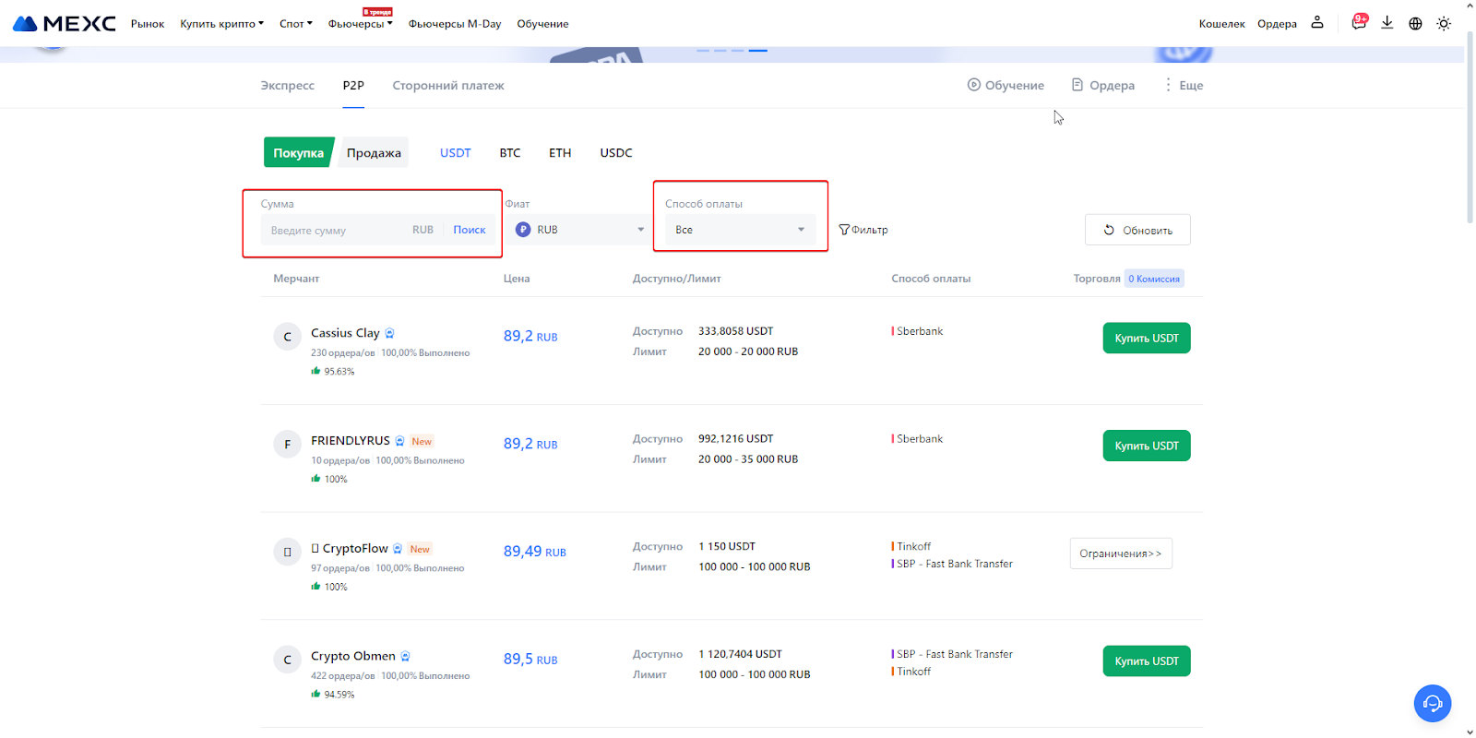1476x738 pixels.
Task: Expand the Спот menu
Action: coord(296,24)
